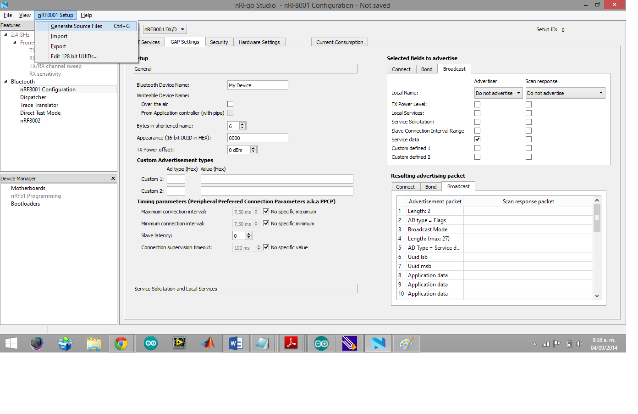Check Local Services scan response checkbox

(528, 113)
